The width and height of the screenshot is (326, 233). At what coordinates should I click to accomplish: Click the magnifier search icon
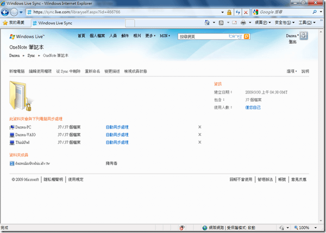pyautogui.click(x=315, y=12)
